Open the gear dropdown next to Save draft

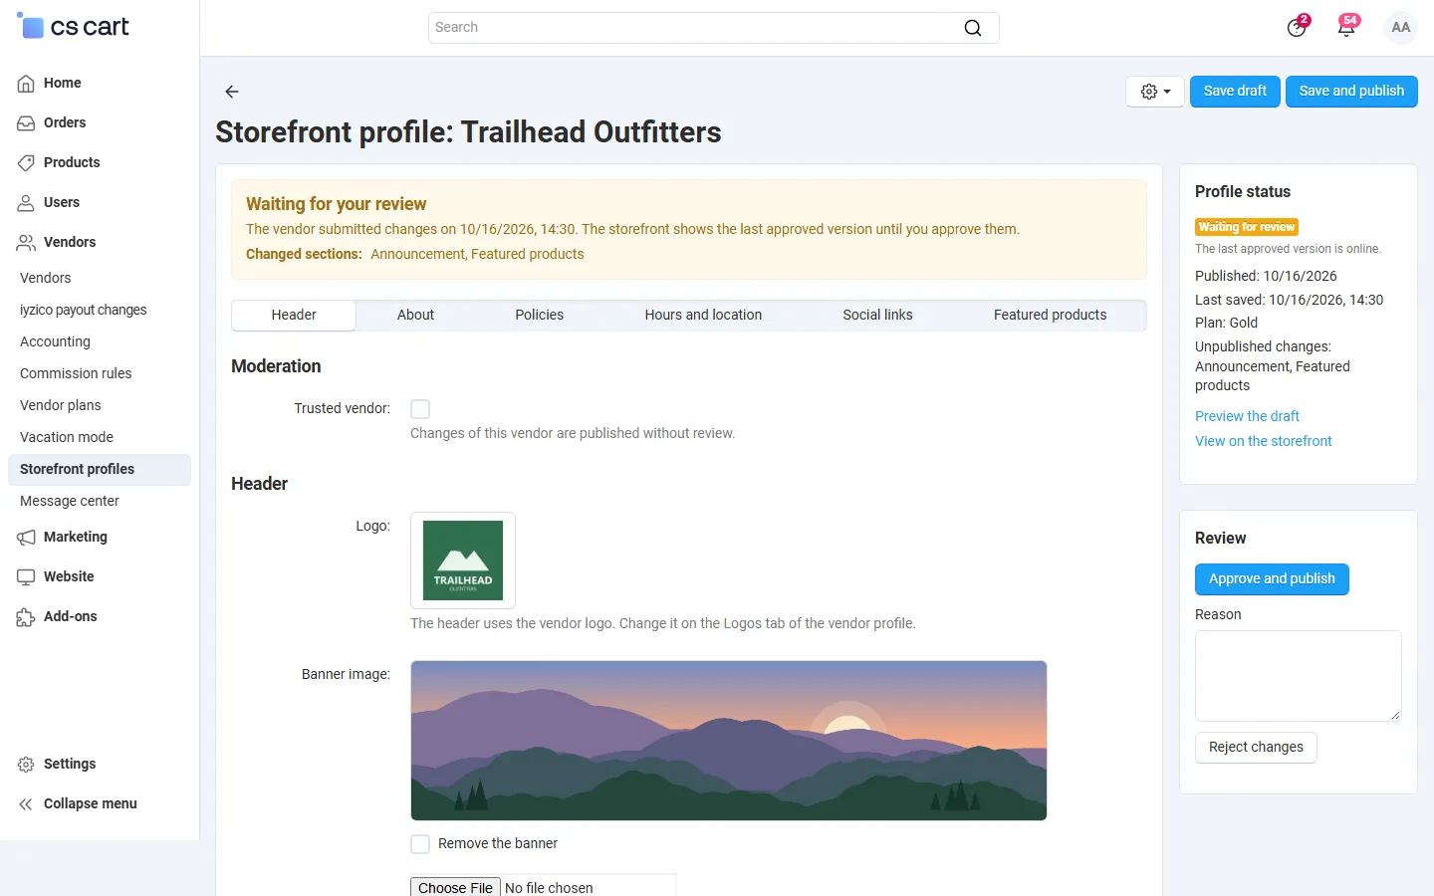click(x=1155, y=92)
